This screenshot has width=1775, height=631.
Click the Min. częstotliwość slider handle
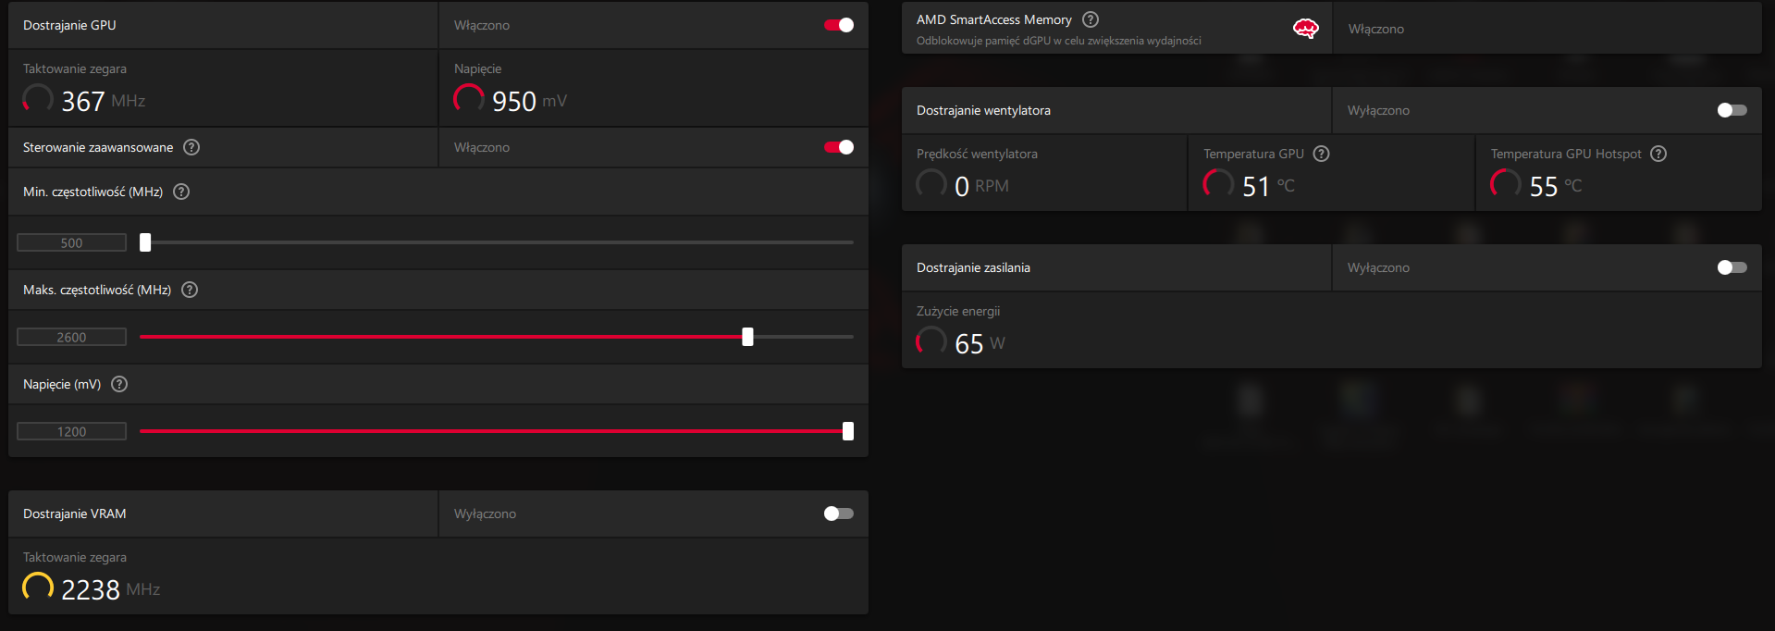click(x=145, y=242)
